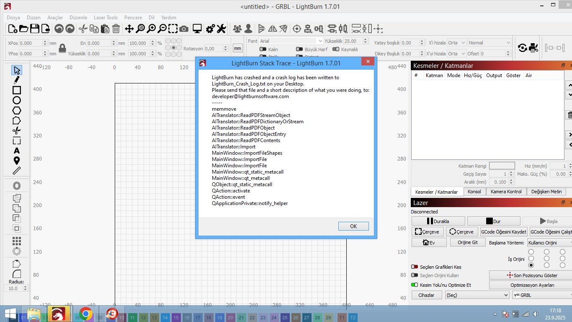Expand the Başlama Yöntemi dropdown
Image resolution: width=572 pixels, height=322 pixels.
tap(549, 243)
